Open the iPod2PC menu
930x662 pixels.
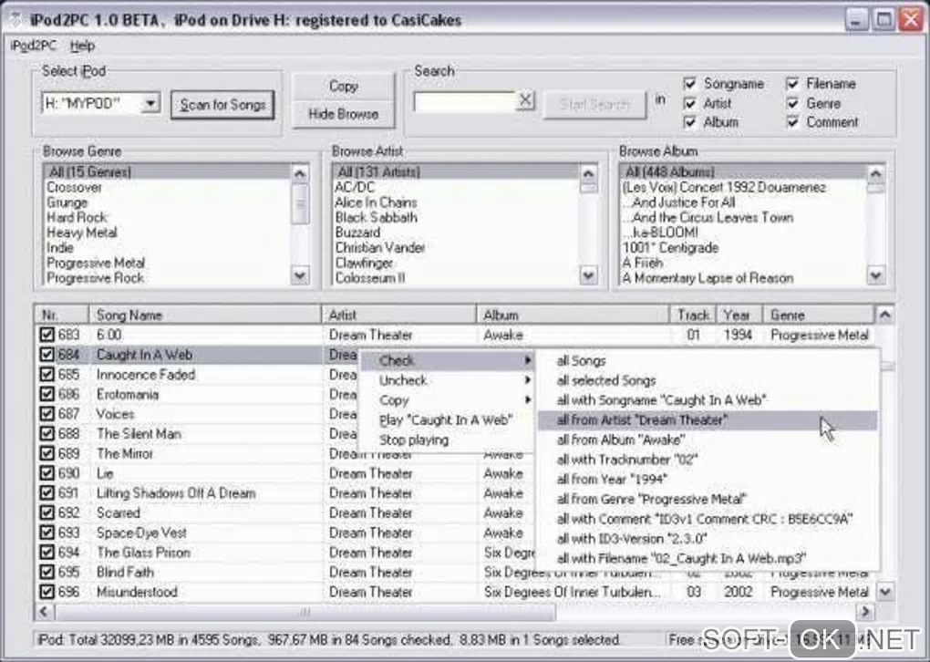(34, 46)
